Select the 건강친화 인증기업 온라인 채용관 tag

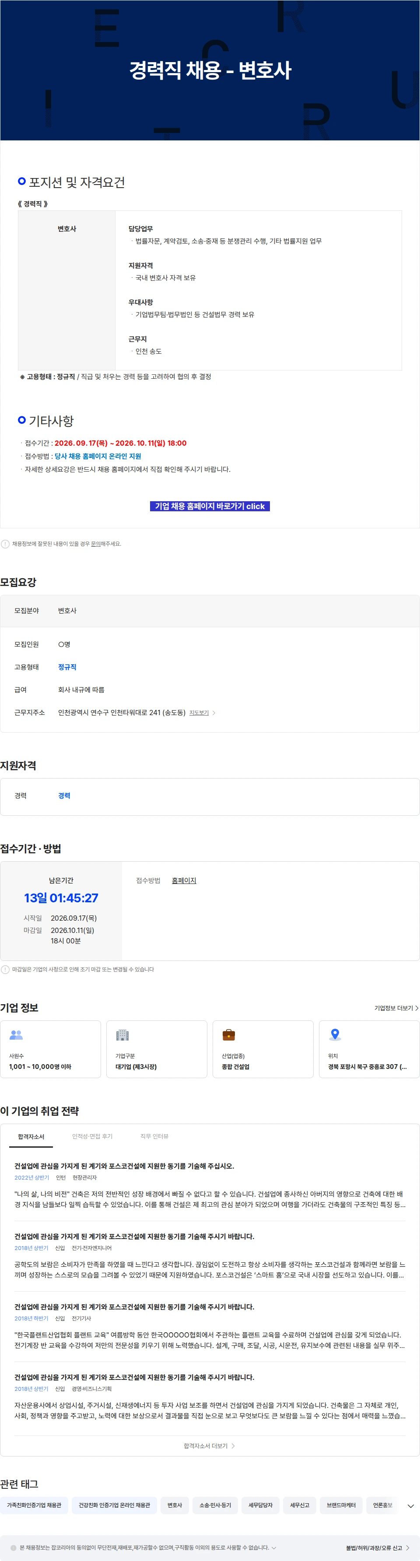[115, 1505]
